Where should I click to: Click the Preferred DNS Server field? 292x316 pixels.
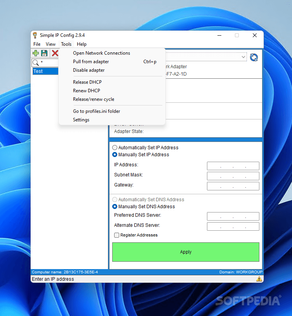(233, 216)
